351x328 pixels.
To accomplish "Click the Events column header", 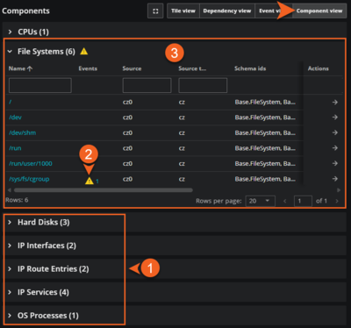I will coord(88,68).
